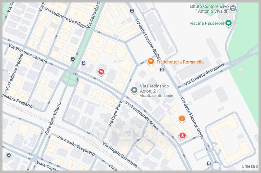Image resolution: width=261 pixels, height=173 pixels.
Task: Click the Via Ernesto Giovannini street label
Action: (204, 74)
